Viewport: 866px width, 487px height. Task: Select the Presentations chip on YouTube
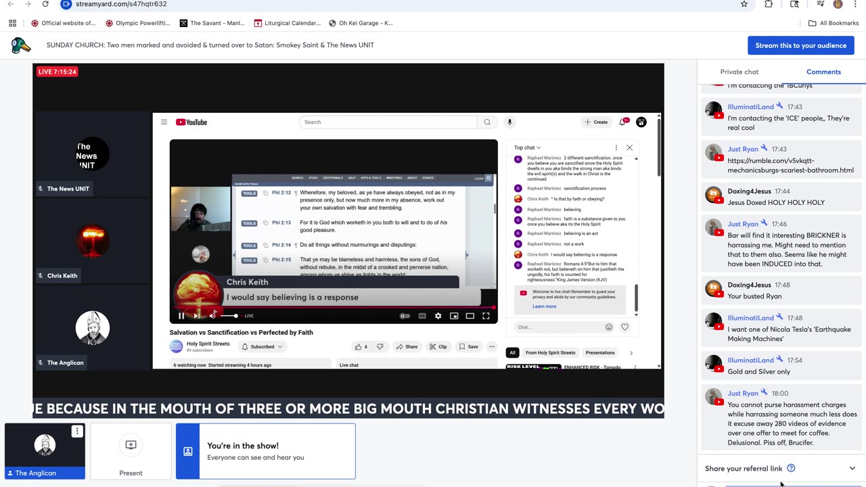coord(600,352)
